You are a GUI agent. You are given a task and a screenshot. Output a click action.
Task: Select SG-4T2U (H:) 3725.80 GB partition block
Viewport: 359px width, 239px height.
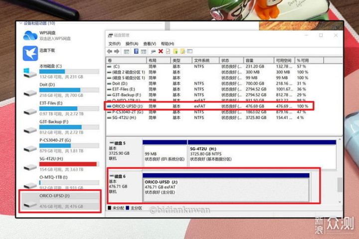(262, 154)
